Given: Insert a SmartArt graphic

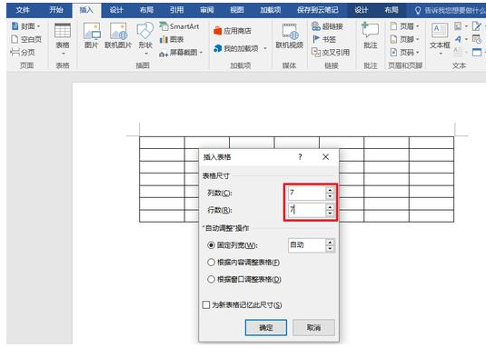Looking at the screenshot, I should (x=180, y=26).
